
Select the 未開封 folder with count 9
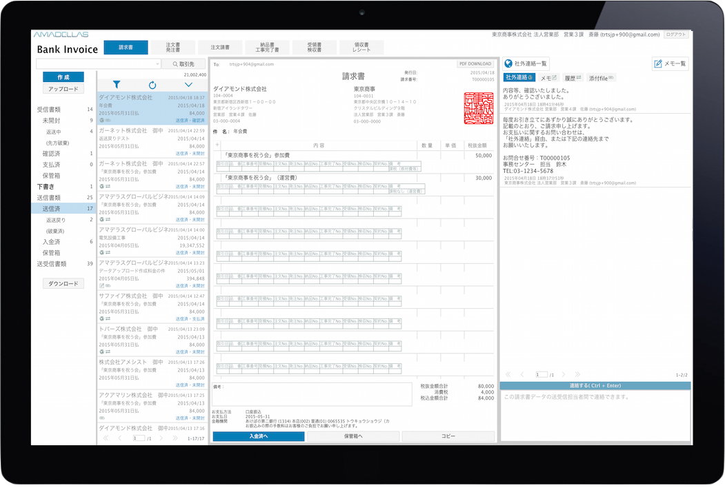[65, 121]
